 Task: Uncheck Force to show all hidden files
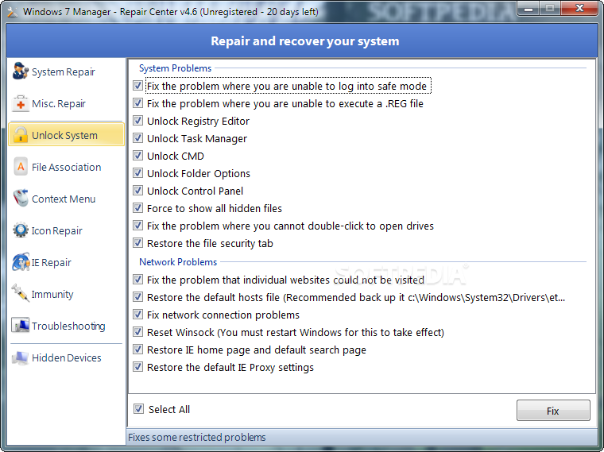[137, 208]
